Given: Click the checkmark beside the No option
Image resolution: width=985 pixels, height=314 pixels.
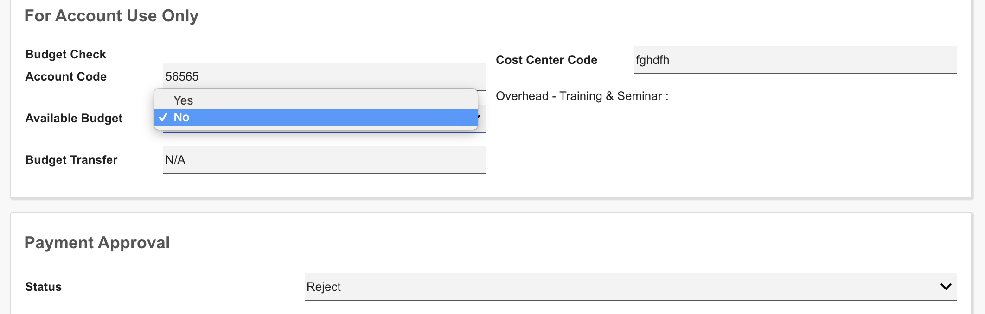Looking at the screenshot, I should (163, 117).
